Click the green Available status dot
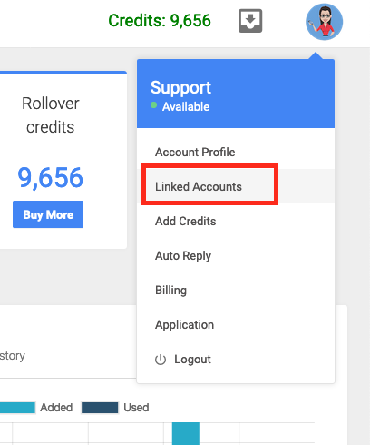 [x=153, y=105]
